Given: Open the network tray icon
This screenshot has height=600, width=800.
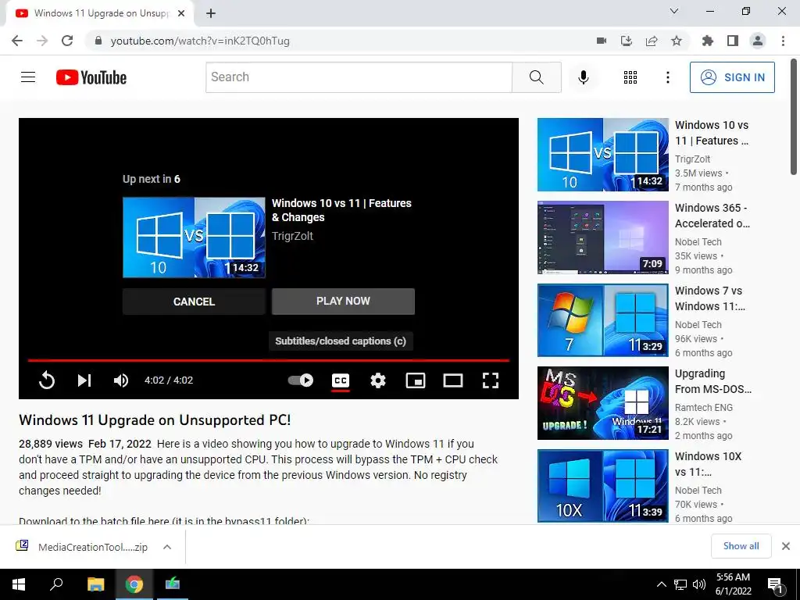Looking at the screenshot, I should tap(680, 584).
